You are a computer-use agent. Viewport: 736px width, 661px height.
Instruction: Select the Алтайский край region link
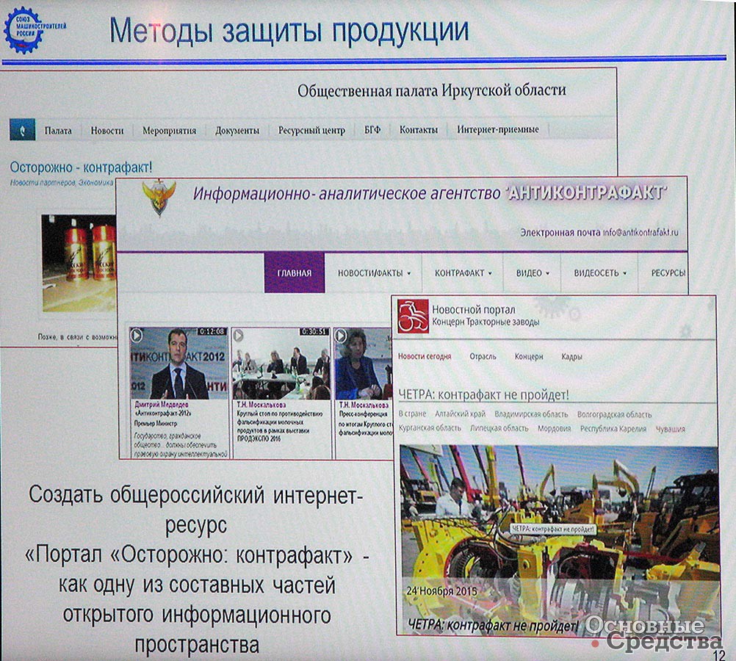(x=461, y=413)
